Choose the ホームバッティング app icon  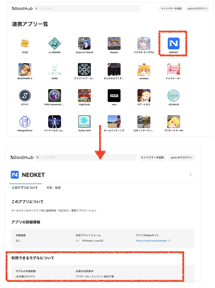[114, 122]
